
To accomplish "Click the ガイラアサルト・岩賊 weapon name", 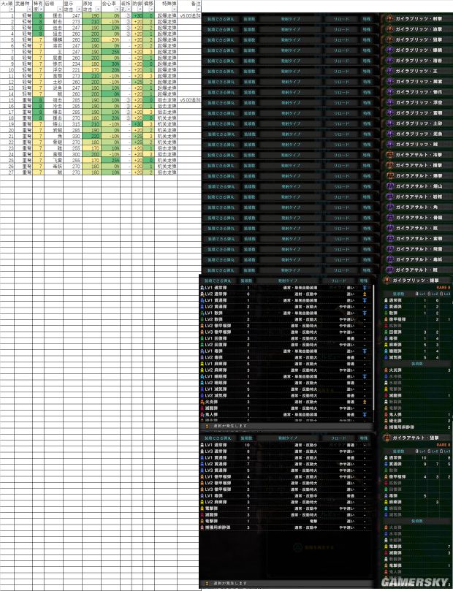I will [423, 197].
